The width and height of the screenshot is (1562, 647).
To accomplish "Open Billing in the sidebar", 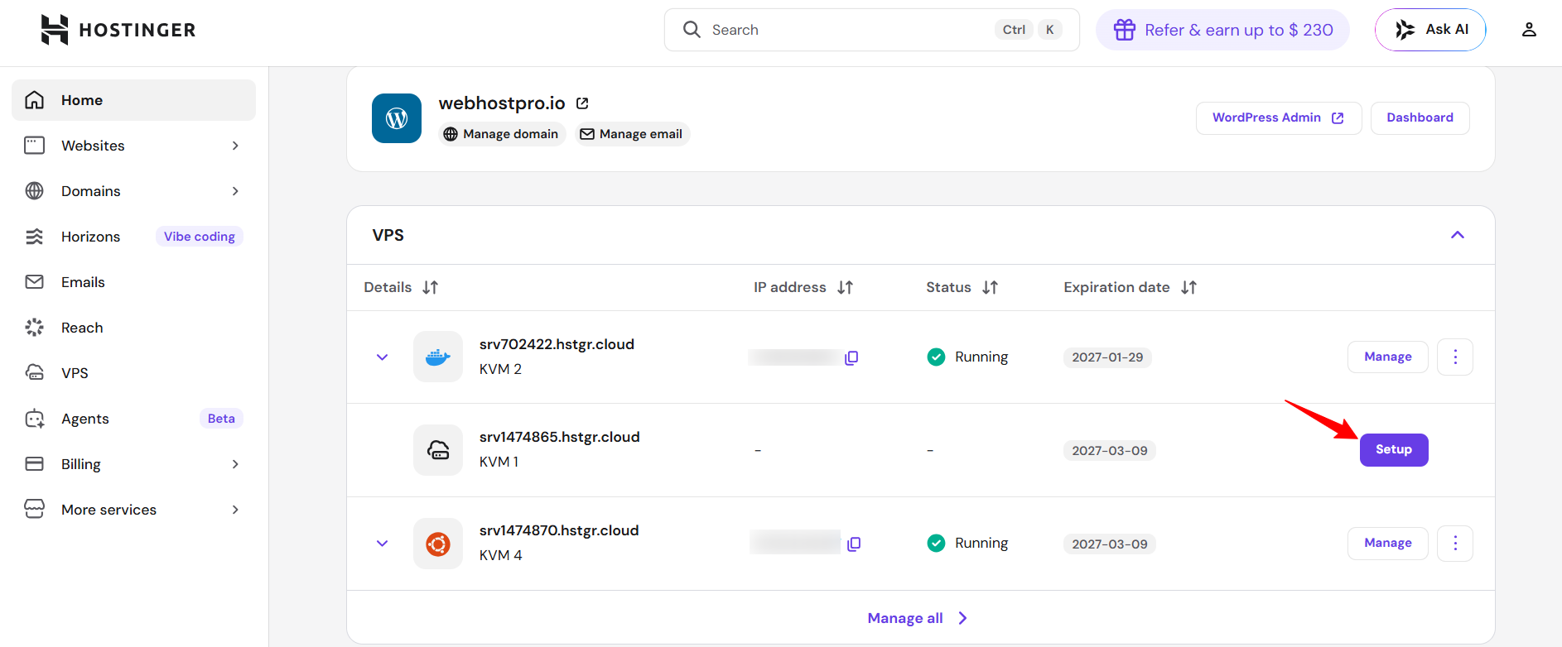I will [133, 464].
